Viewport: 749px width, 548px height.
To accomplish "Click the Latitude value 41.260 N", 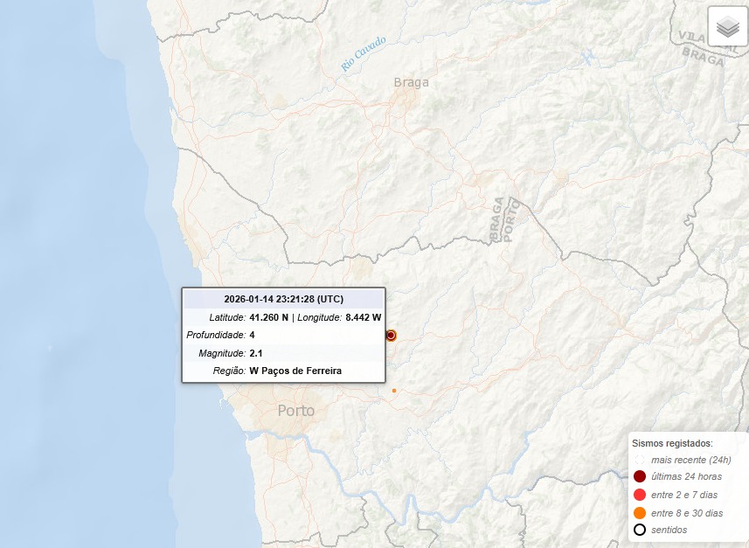I will (x=268, y=317).
